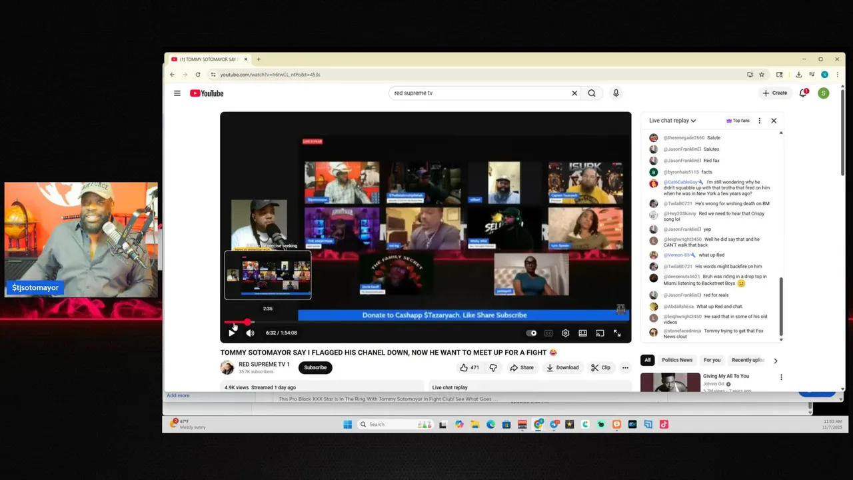
Task: Click Giving My All To You title
Action: [x=726, y=376]
